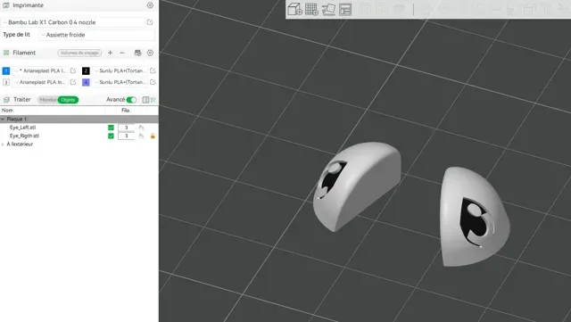The width and height of the screenshot is (571, 322).
Task: Edit the filament 2 Sunlu preset
Action: tap(153, 70)
